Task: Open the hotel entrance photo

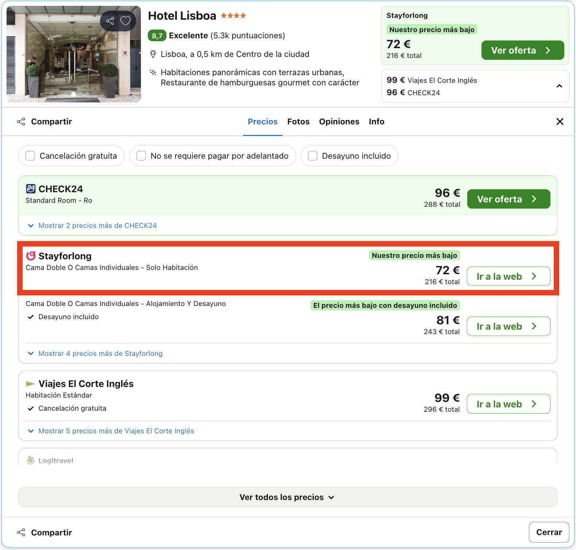Action: [x=74, y=54]
